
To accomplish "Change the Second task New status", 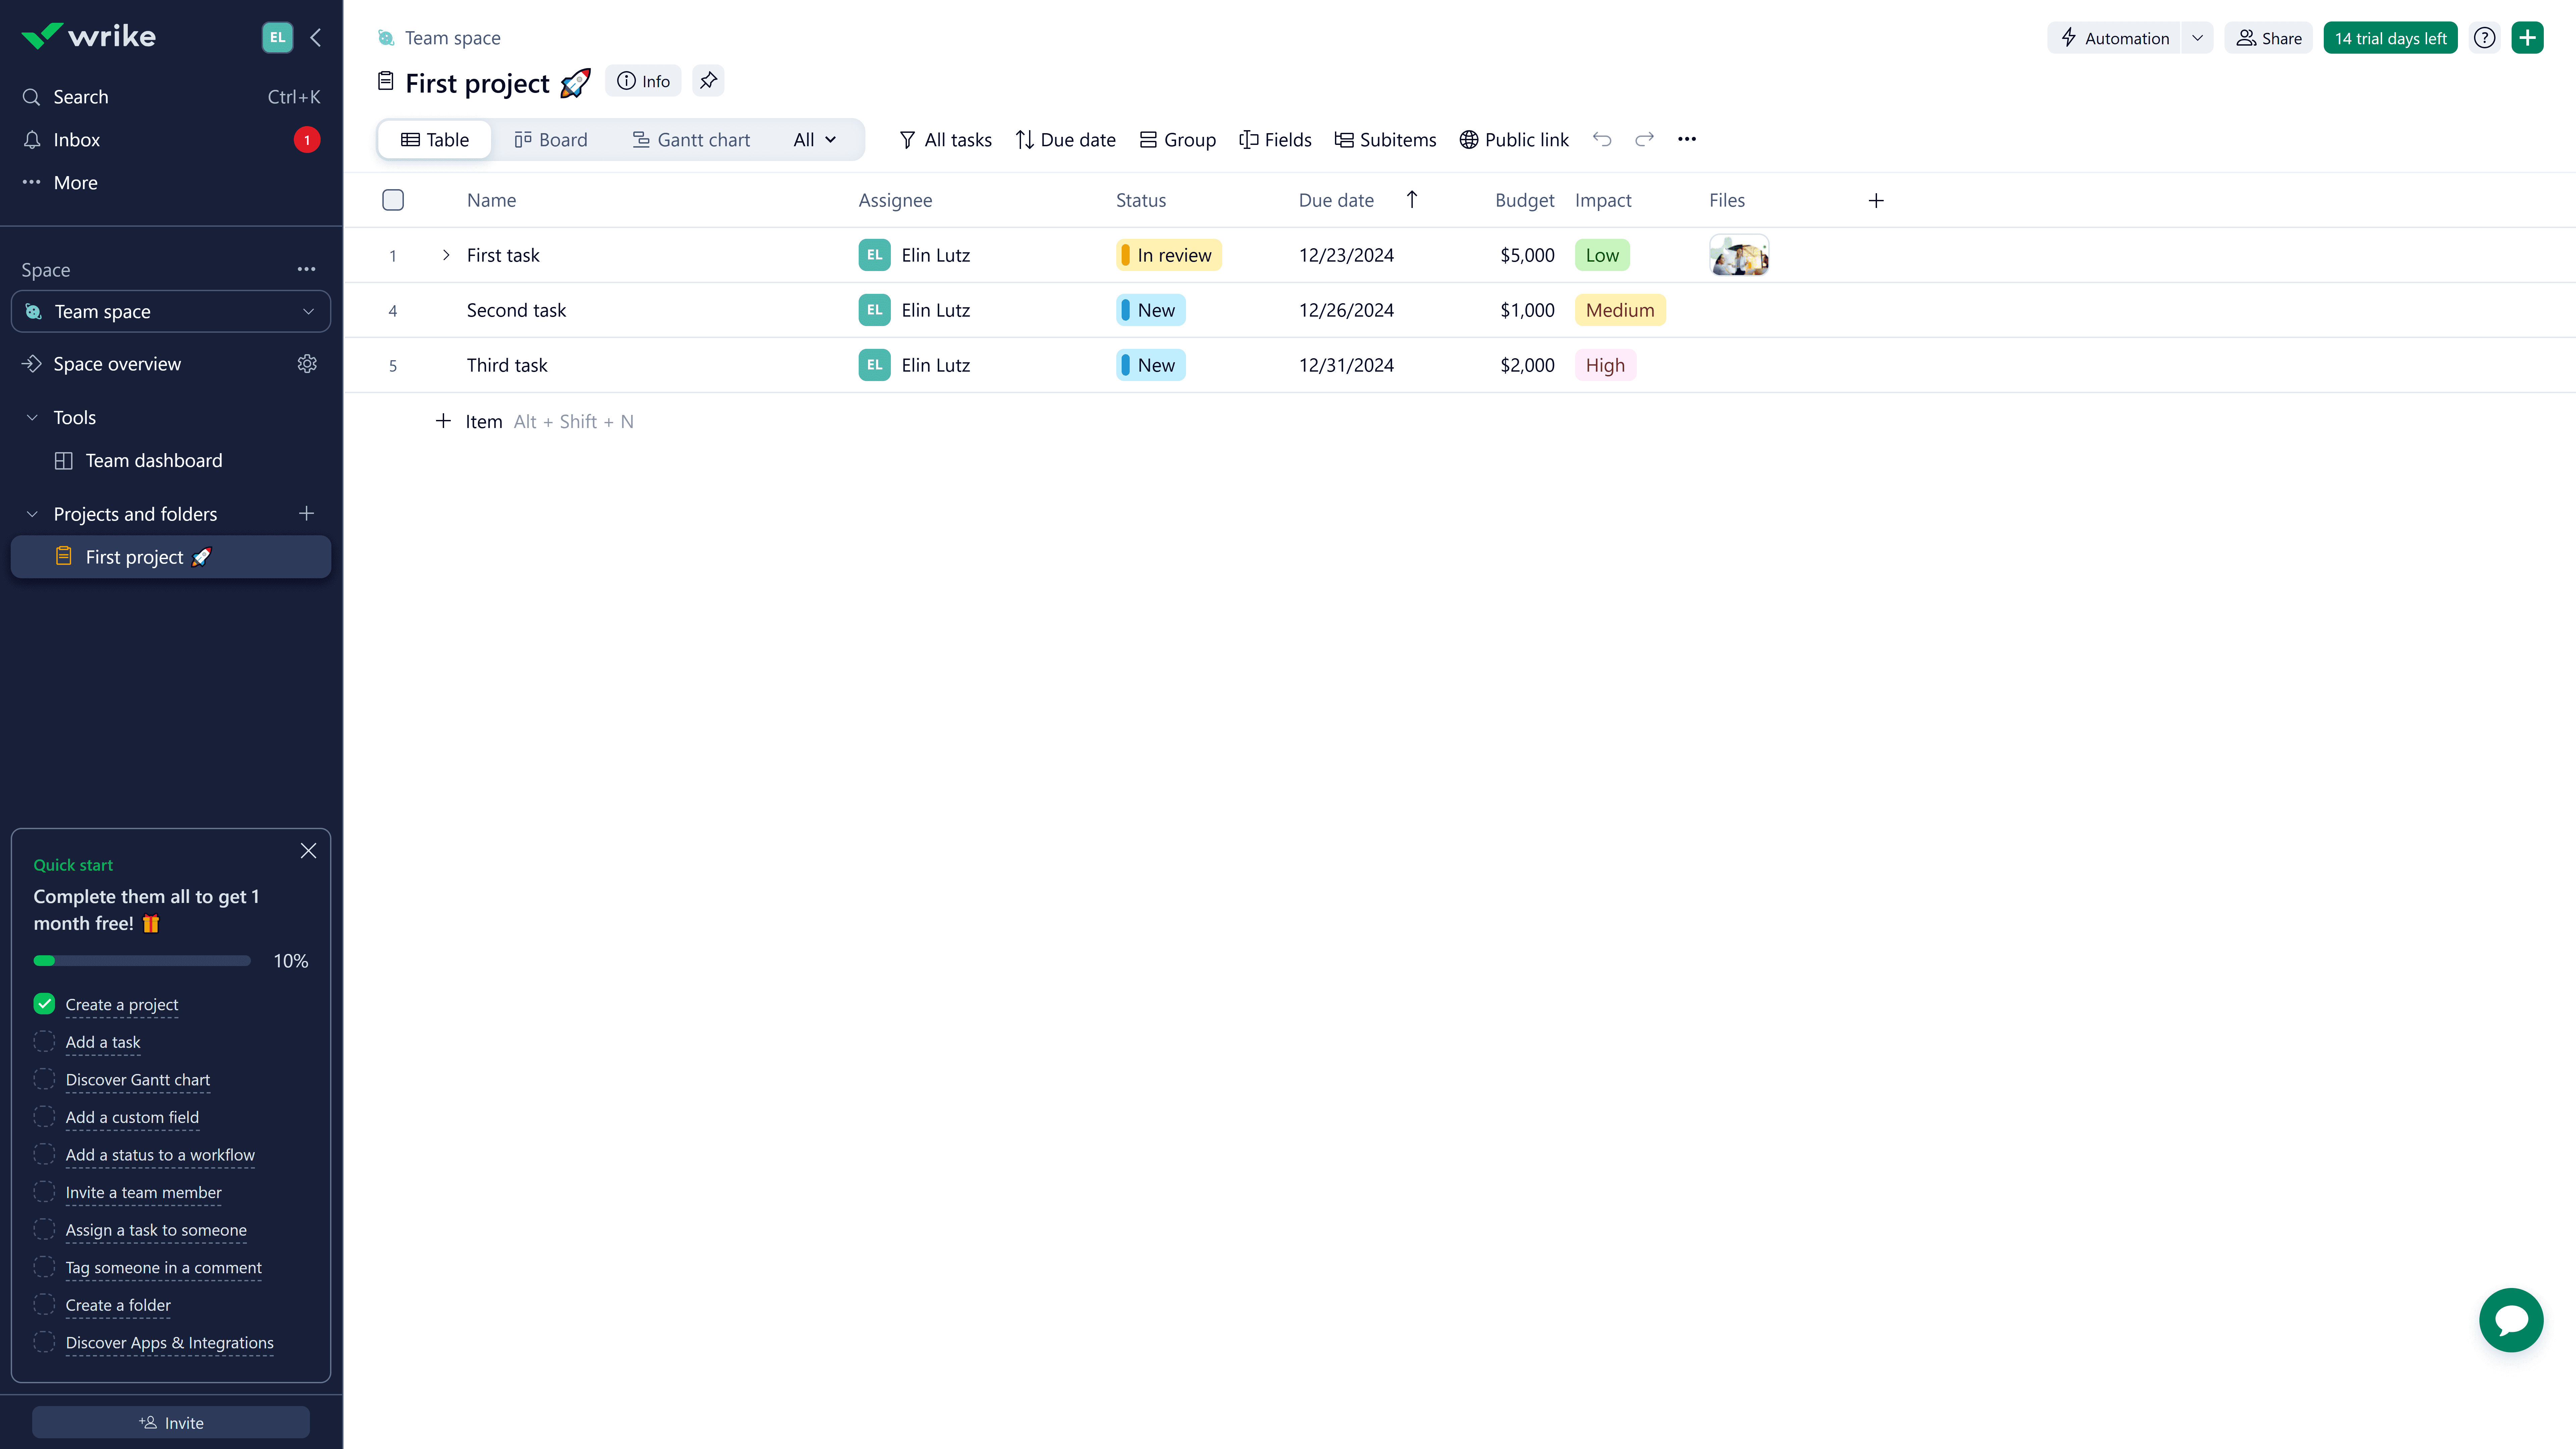I will 1151,310.
